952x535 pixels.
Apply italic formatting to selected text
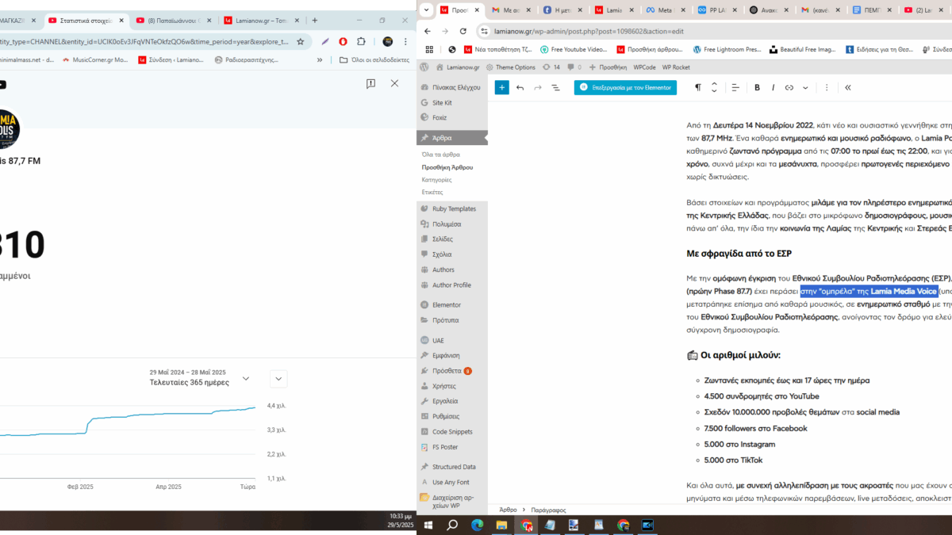tap(773, 87)
